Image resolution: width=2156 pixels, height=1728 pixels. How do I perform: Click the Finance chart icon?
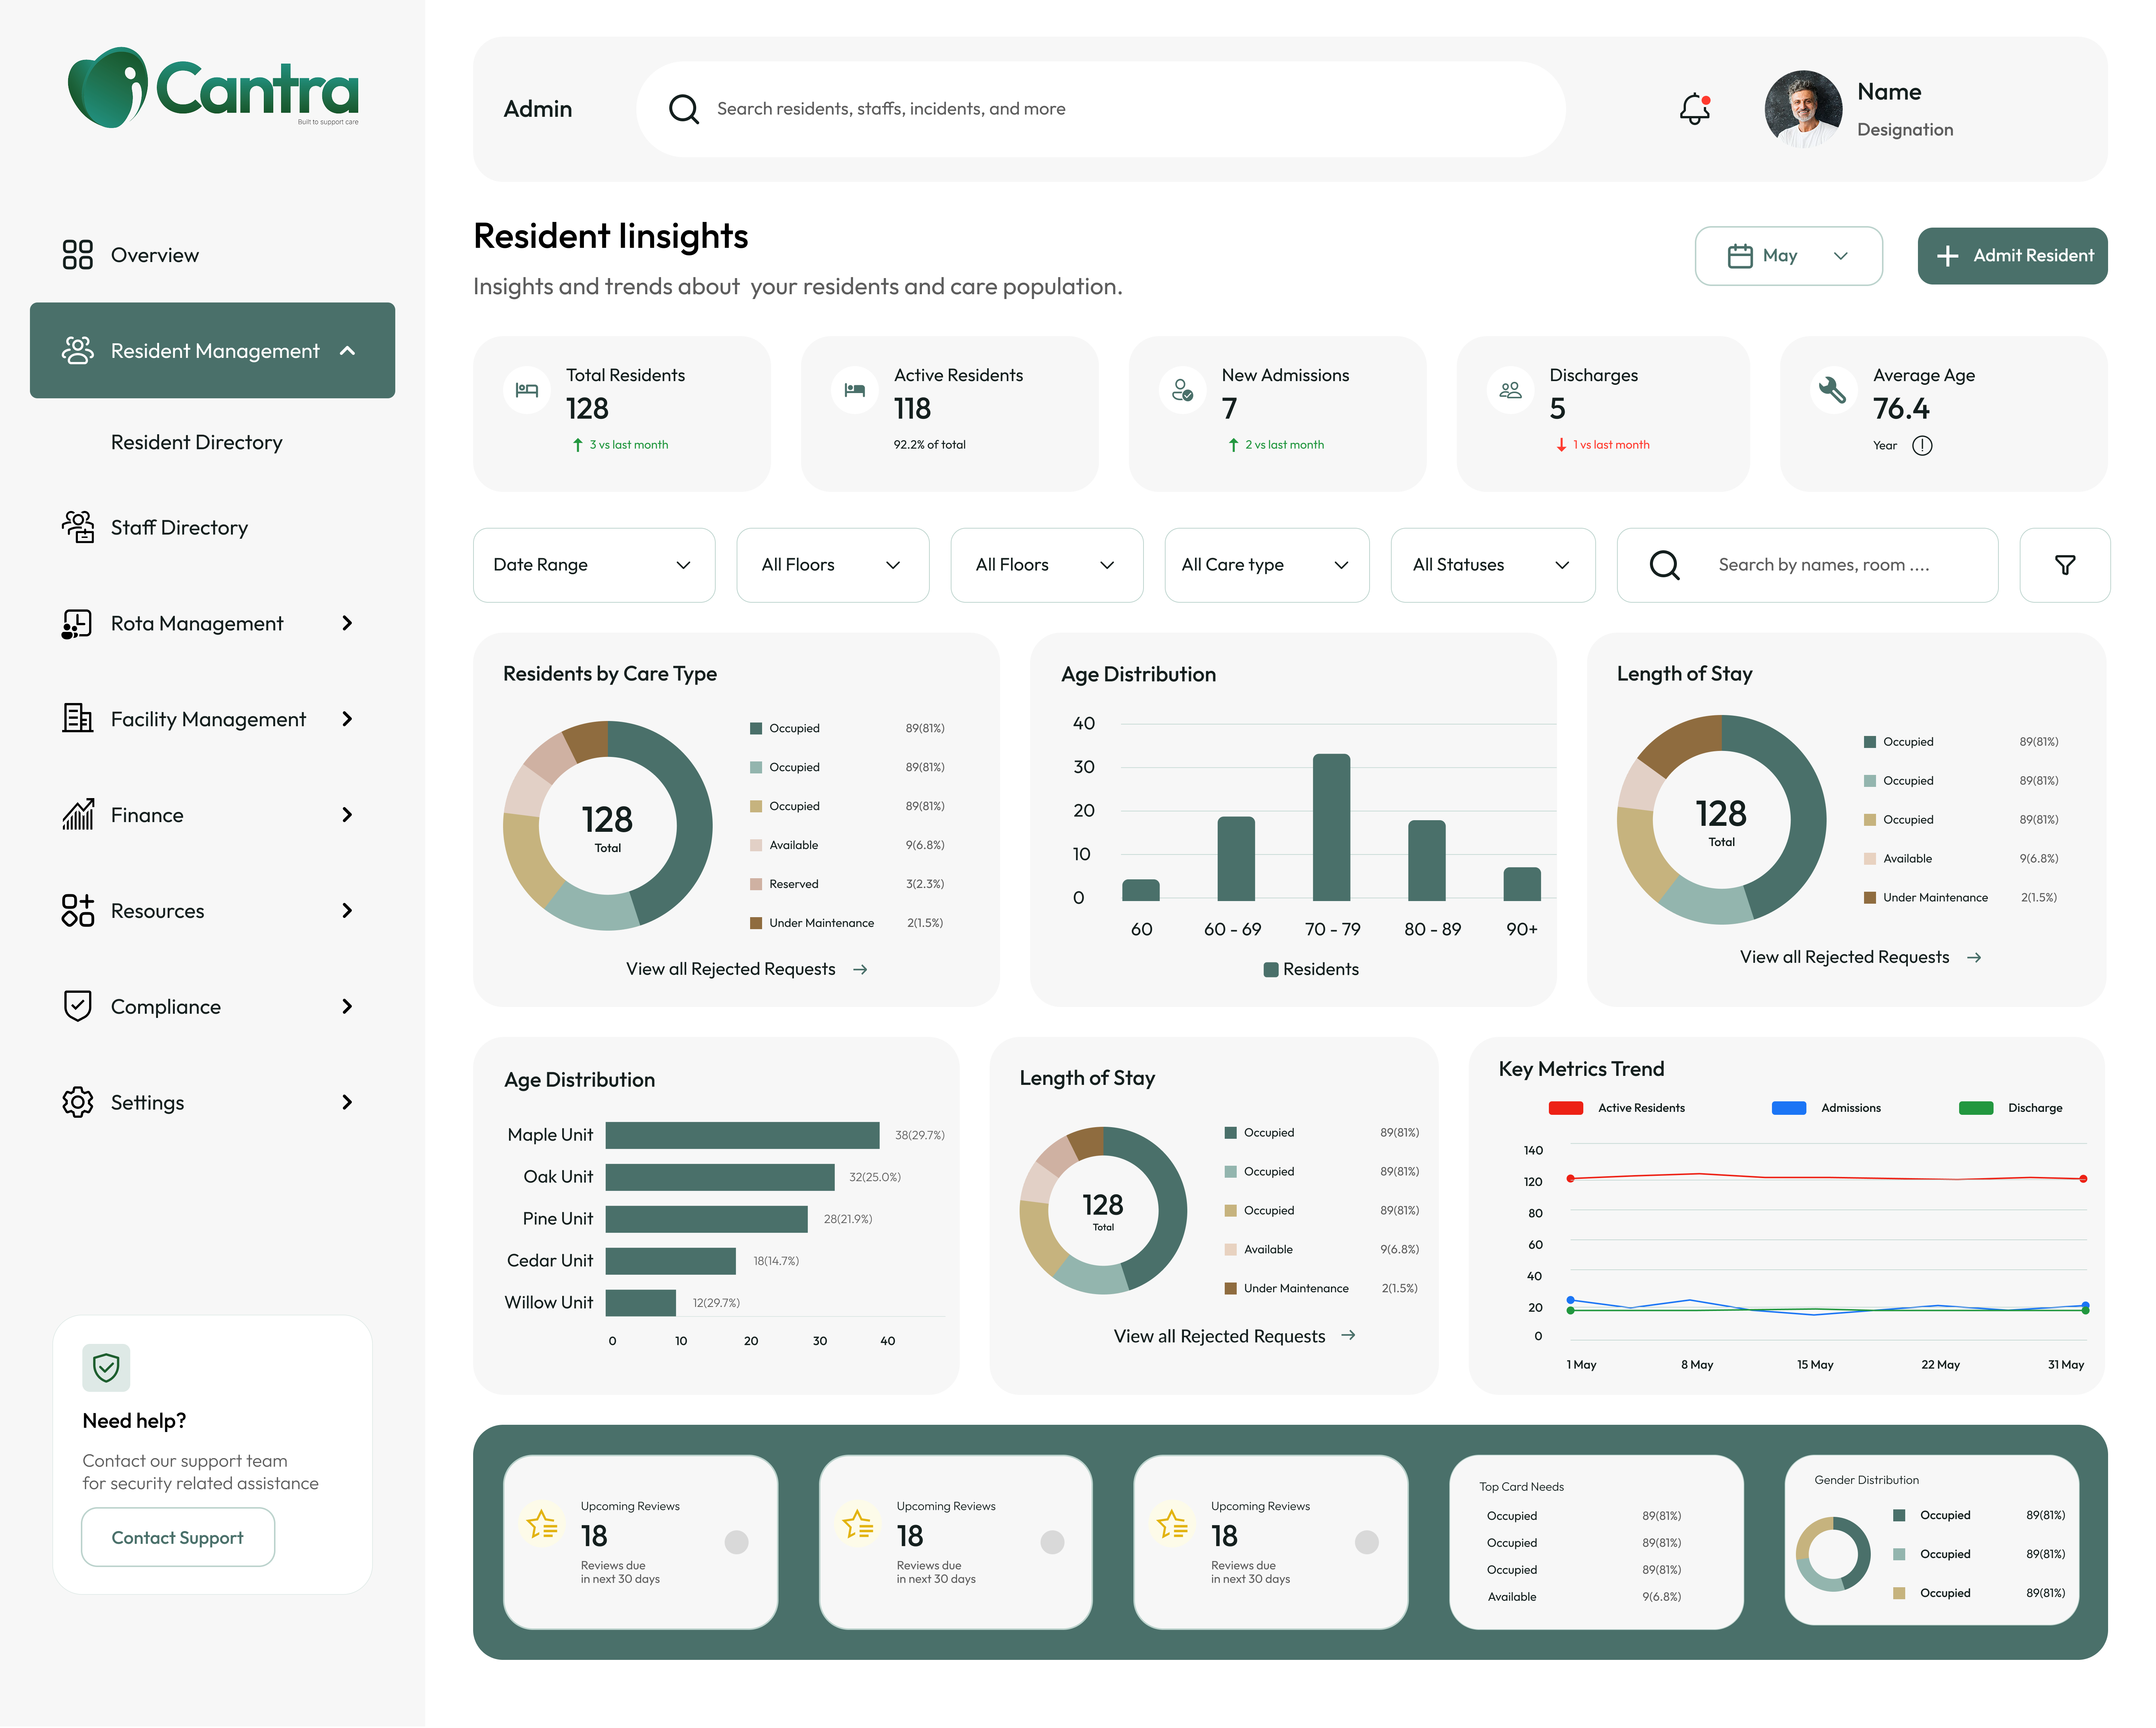77,814
